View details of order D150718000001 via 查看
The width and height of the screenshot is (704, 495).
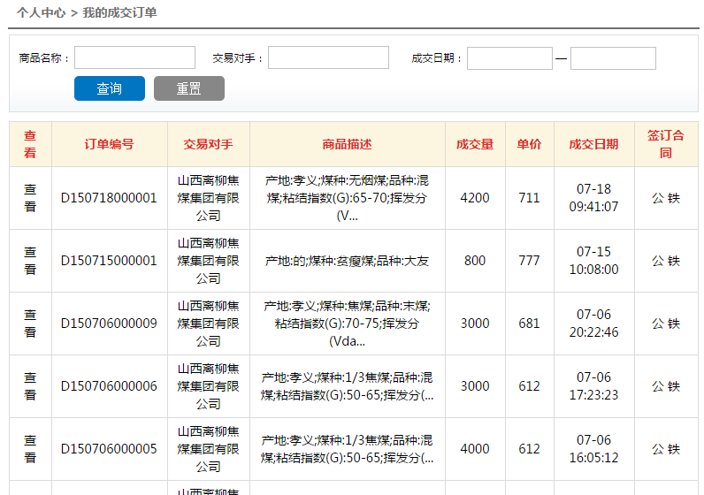click(x=30, y=198)
